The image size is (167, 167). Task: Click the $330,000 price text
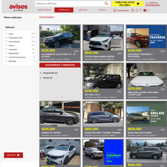(x=48, y=50)
